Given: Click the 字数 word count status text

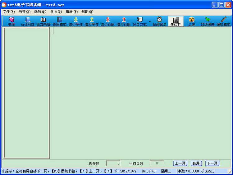Looking at the screenshot, I should pyautogui.click(x=196, y=171).
